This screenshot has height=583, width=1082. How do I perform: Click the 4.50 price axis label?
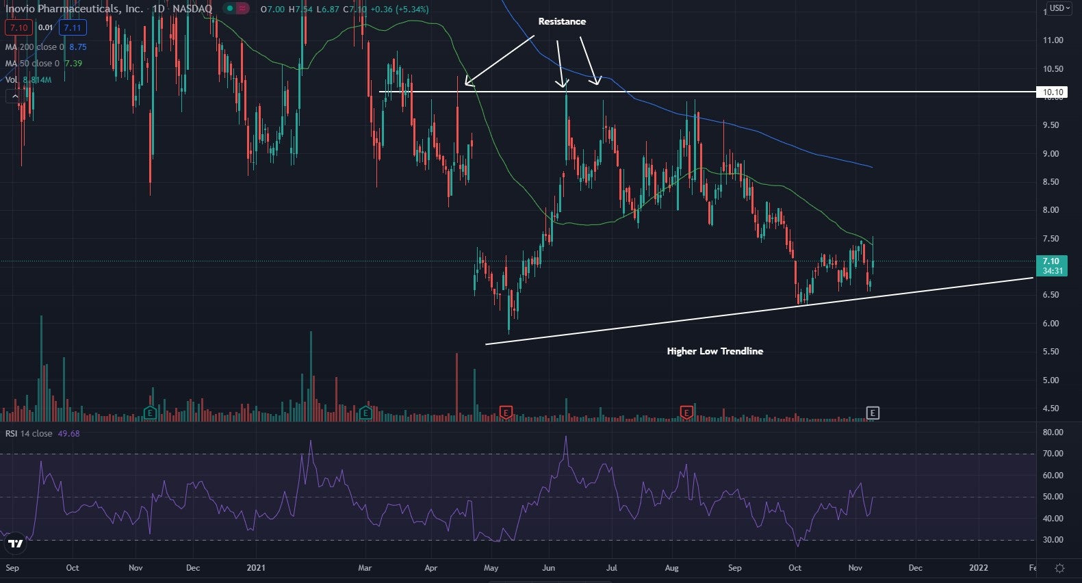(1051, 409)
